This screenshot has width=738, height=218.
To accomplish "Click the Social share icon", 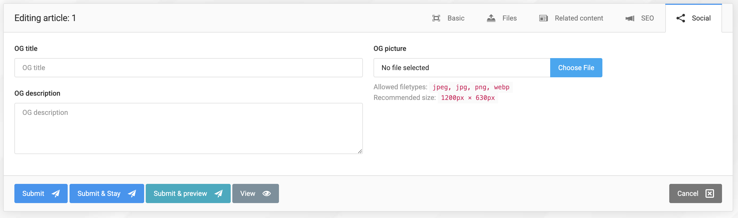I will [x=681, y=18].
